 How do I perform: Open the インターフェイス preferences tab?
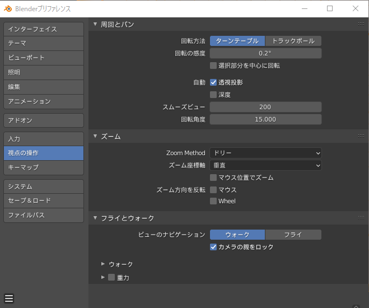click(x=44, y=29)
